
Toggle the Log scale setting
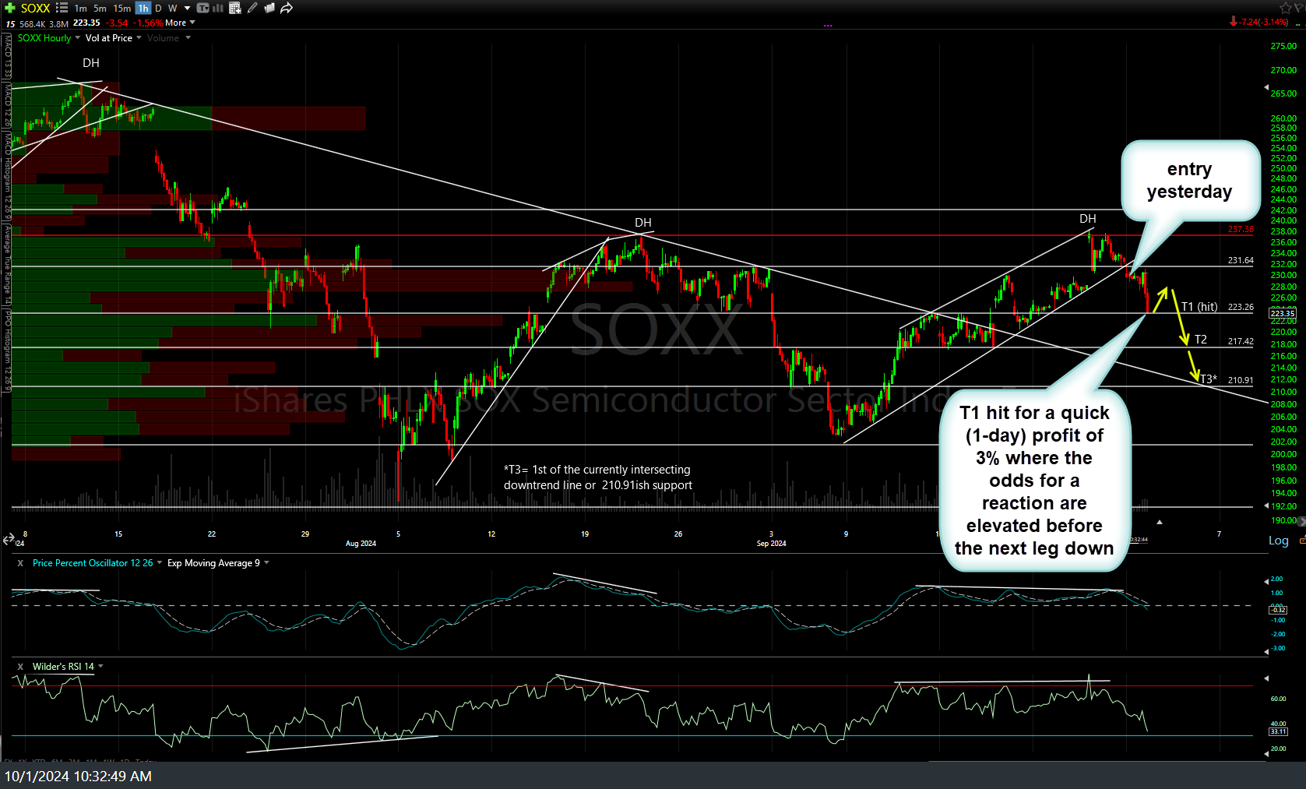coord(1278,541)
